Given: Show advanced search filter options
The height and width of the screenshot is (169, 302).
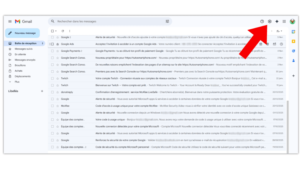Looking at the screenshot, I should pyautogui.click(x=168, y=21).
